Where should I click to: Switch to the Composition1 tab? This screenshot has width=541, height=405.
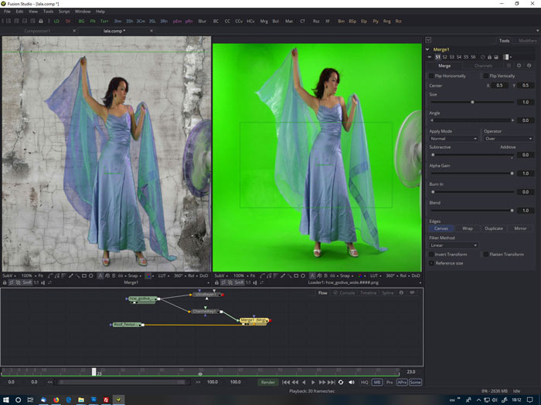(37, 31)
